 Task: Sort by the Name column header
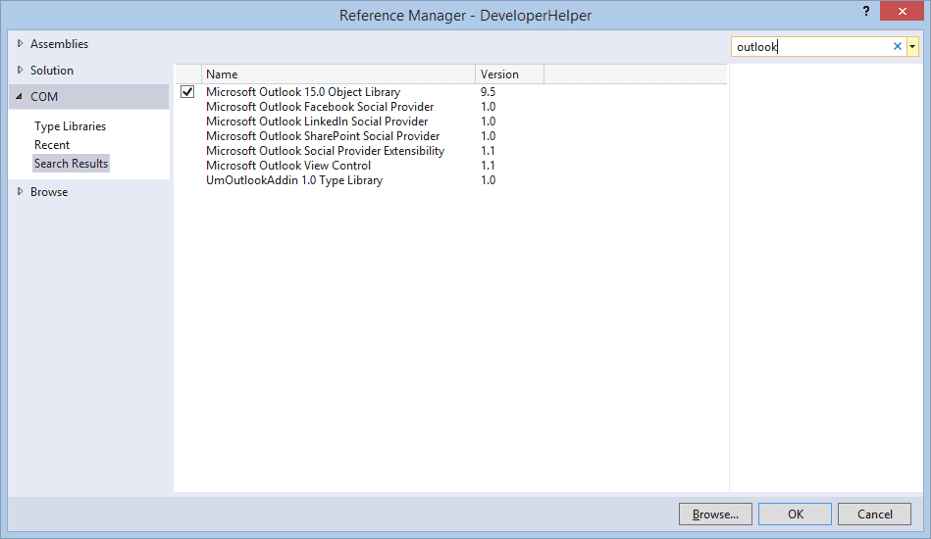[x=338, y=74]
